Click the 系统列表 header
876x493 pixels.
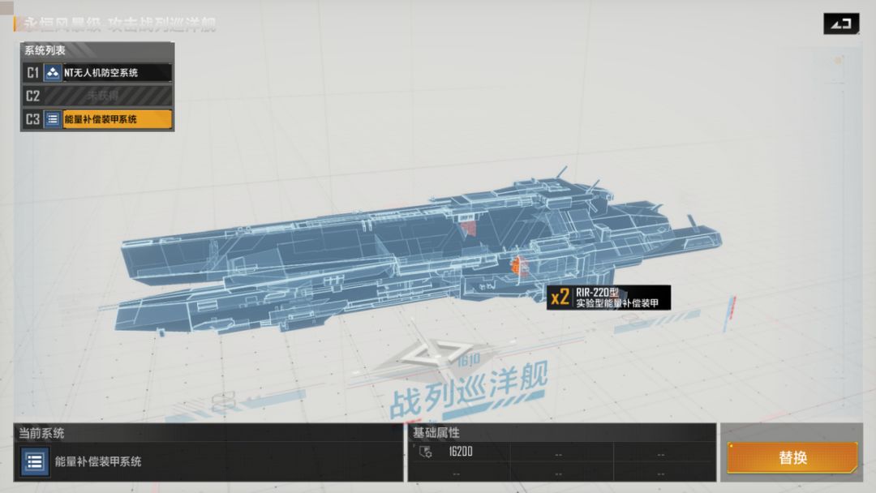point(45,50)
